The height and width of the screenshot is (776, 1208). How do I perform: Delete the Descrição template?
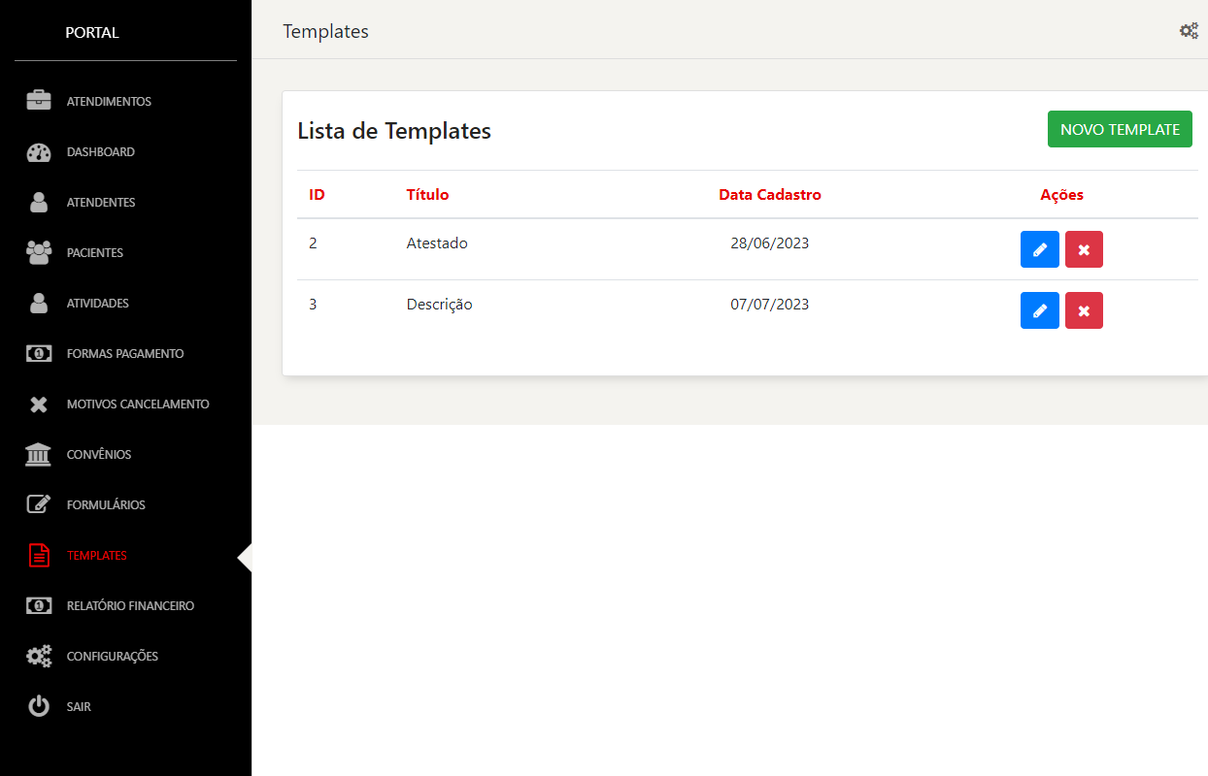pyautogui.click(x=1084, y=310)
